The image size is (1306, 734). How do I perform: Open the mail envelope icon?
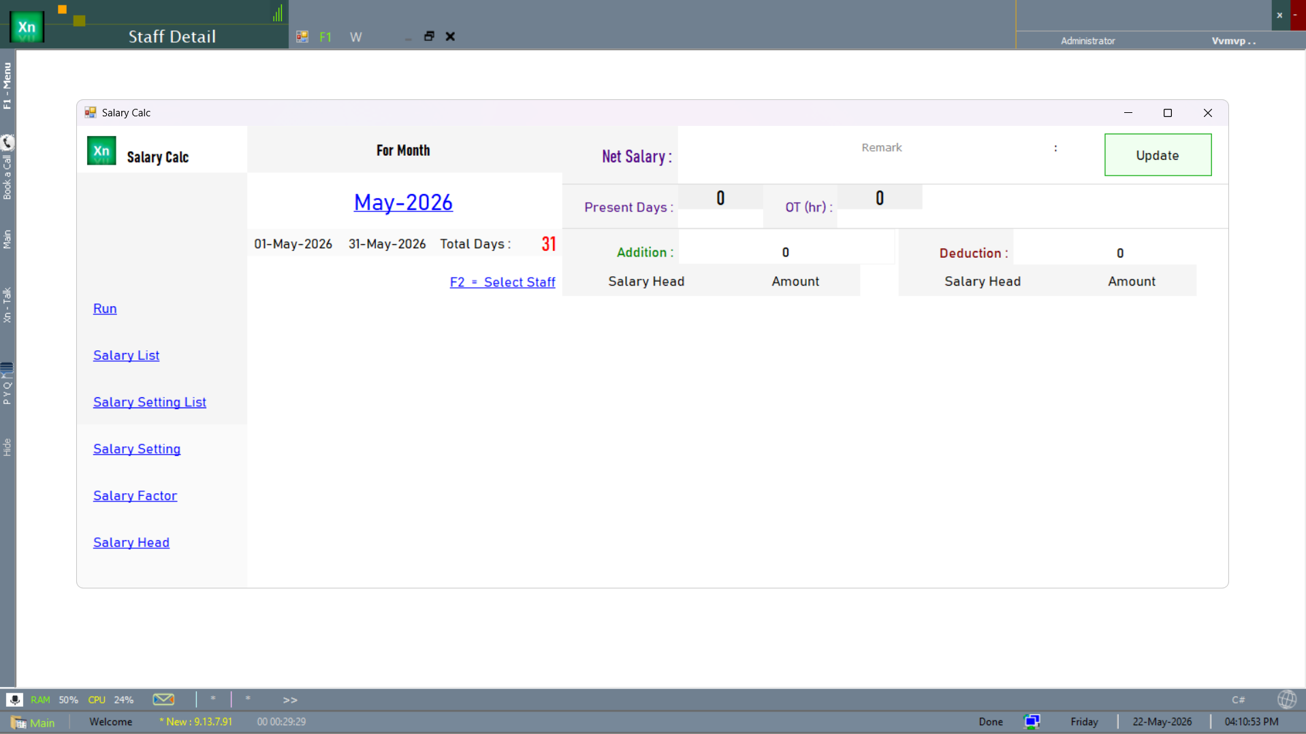coord(163,699)
